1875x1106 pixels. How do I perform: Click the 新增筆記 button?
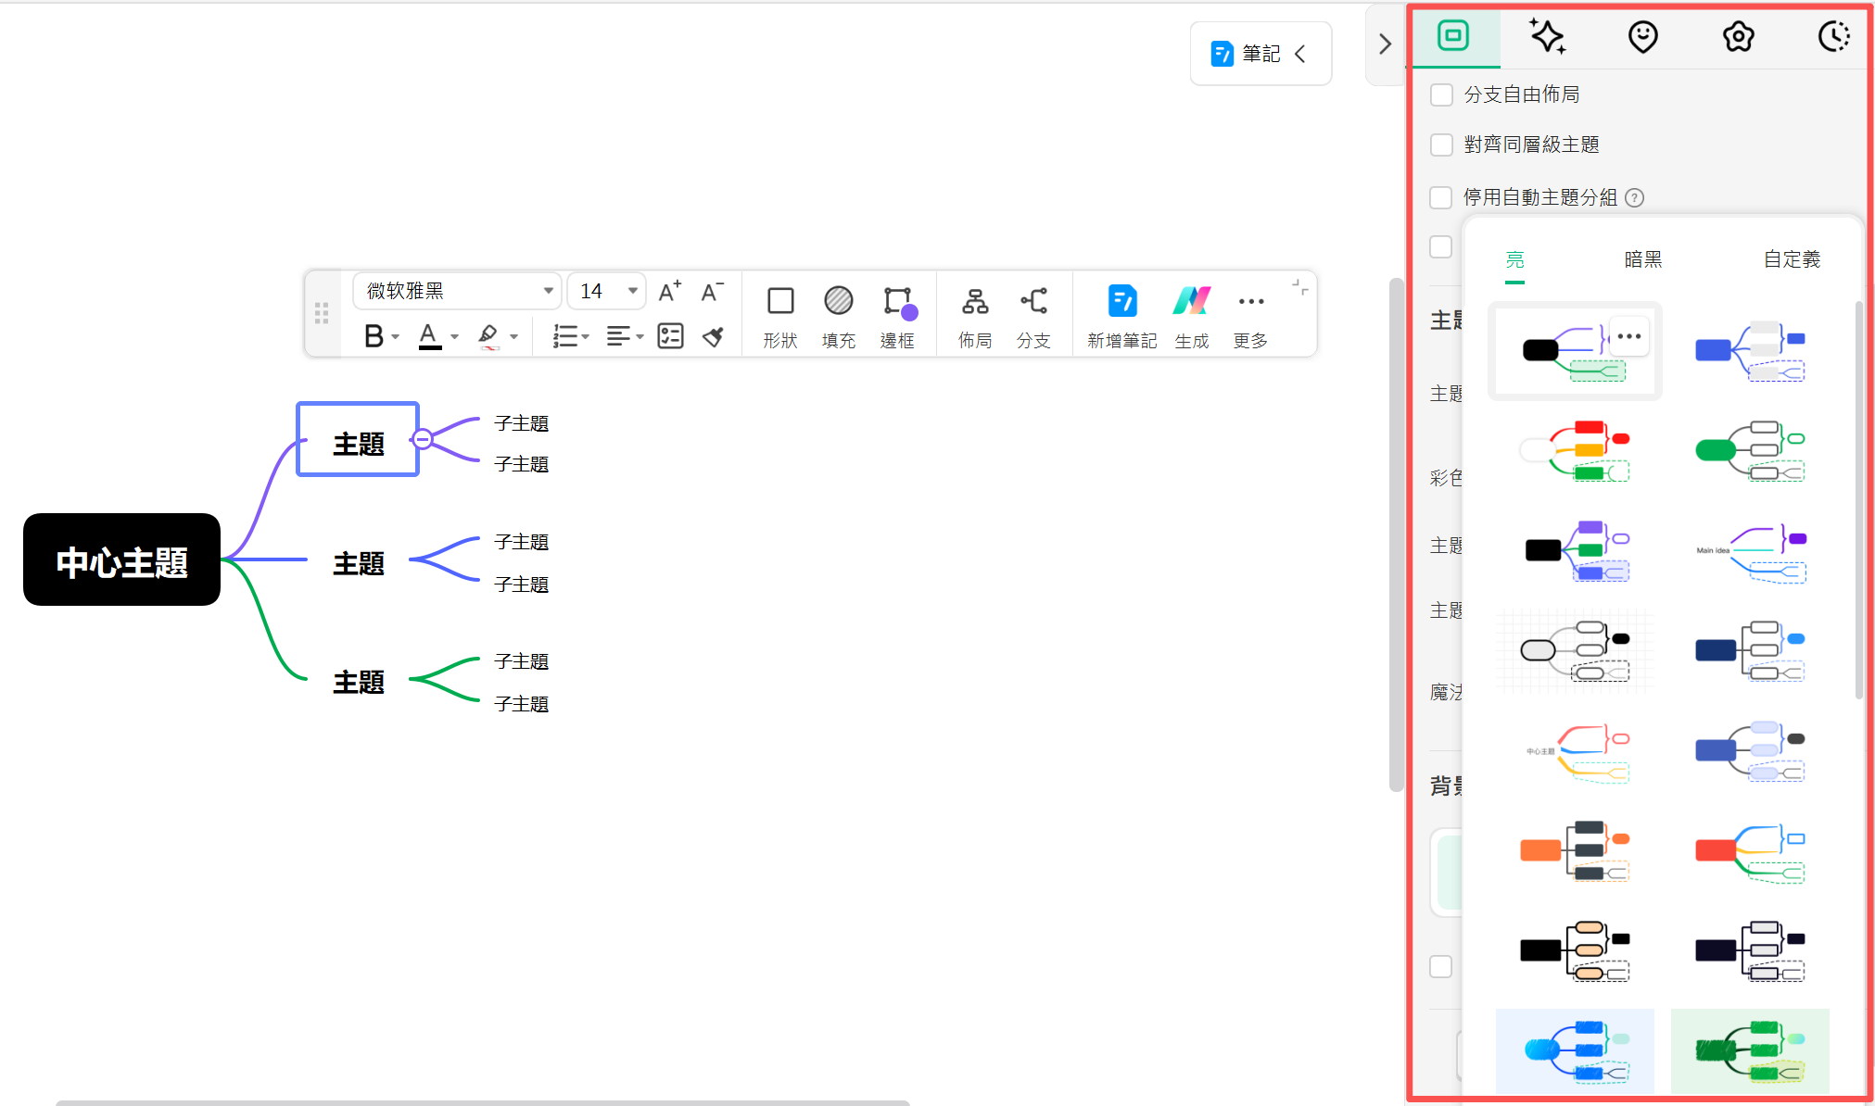click(x=1121, y=315)
